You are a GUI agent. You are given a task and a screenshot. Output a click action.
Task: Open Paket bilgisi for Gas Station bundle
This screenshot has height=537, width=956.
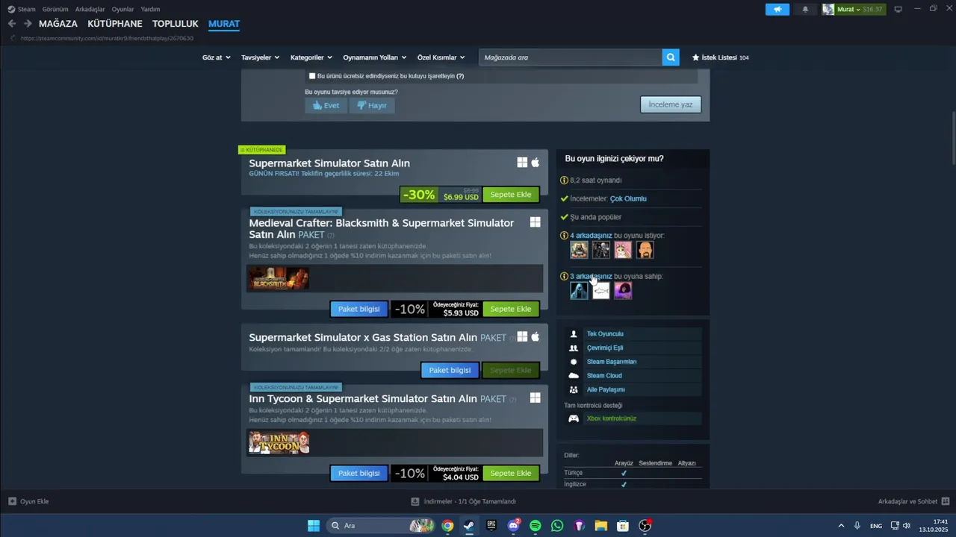pyautogui.click(x=450, y=370)
